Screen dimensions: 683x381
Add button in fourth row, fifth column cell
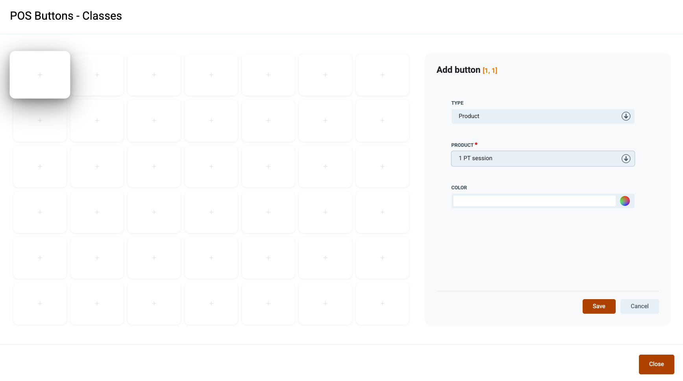click(x=268, y=212)
